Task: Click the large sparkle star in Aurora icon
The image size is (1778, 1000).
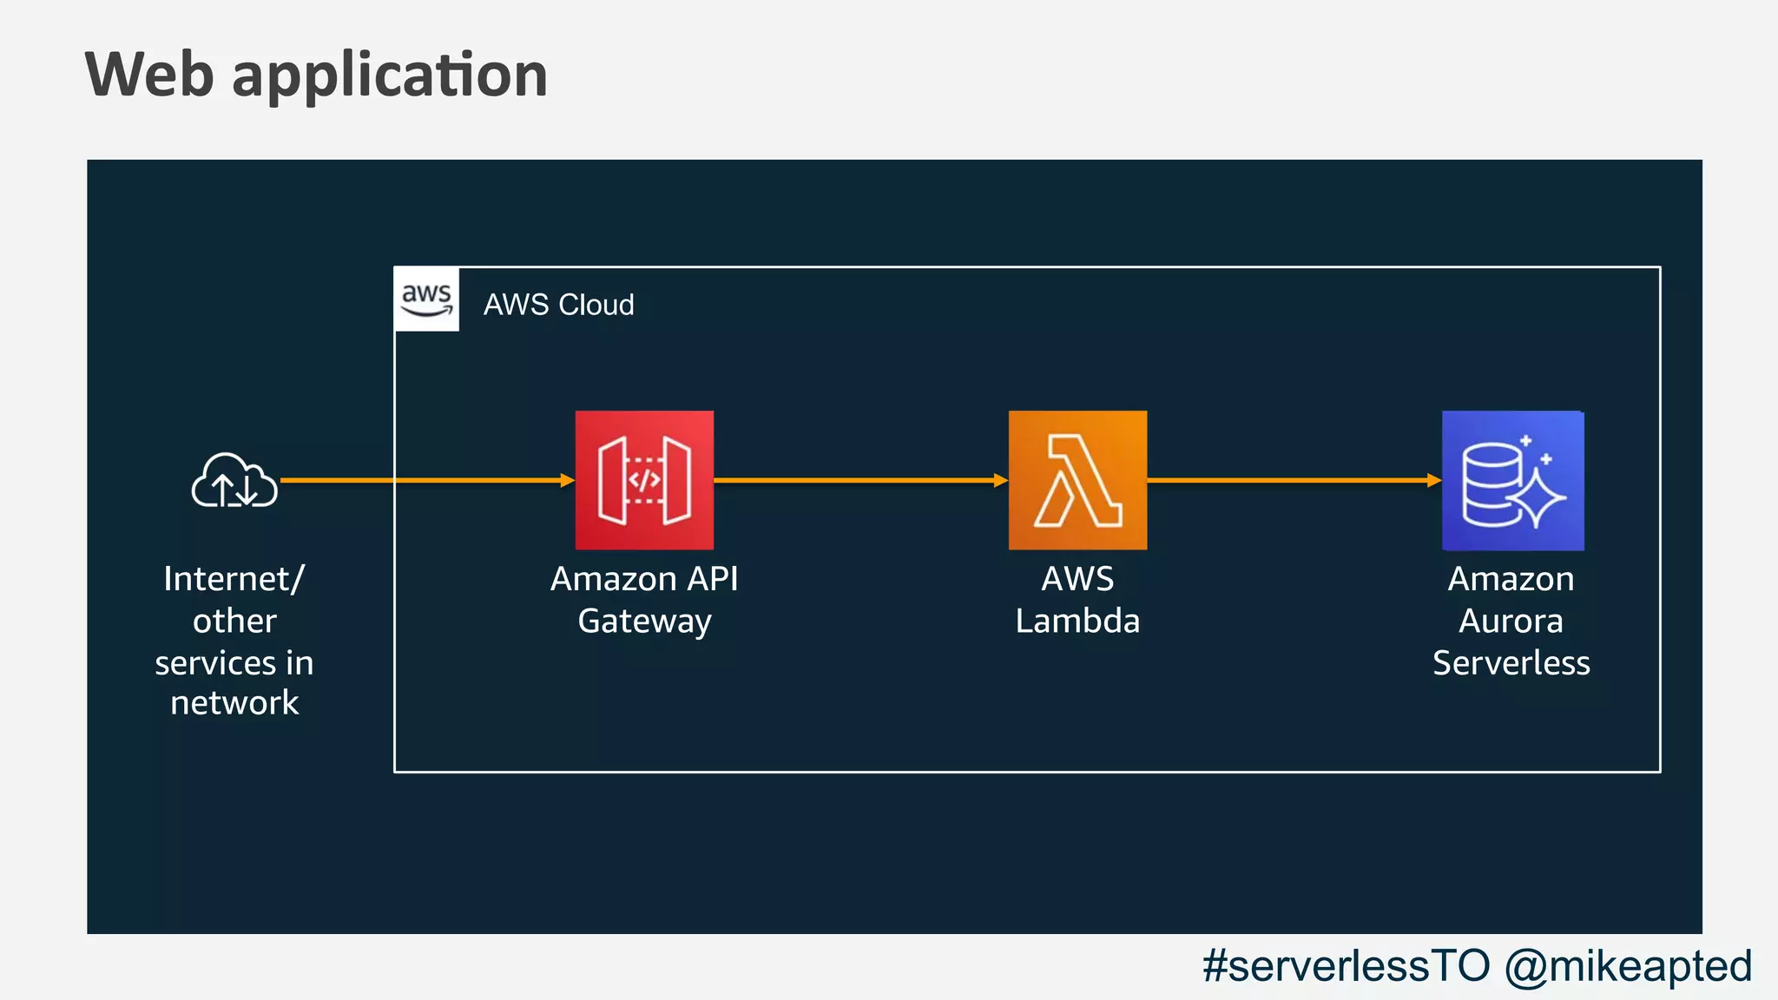Action: point(1538,497)
